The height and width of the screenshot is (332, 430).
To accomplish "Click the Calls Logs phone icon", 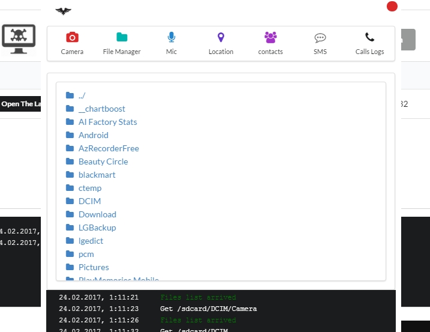I will pos(369,37).
